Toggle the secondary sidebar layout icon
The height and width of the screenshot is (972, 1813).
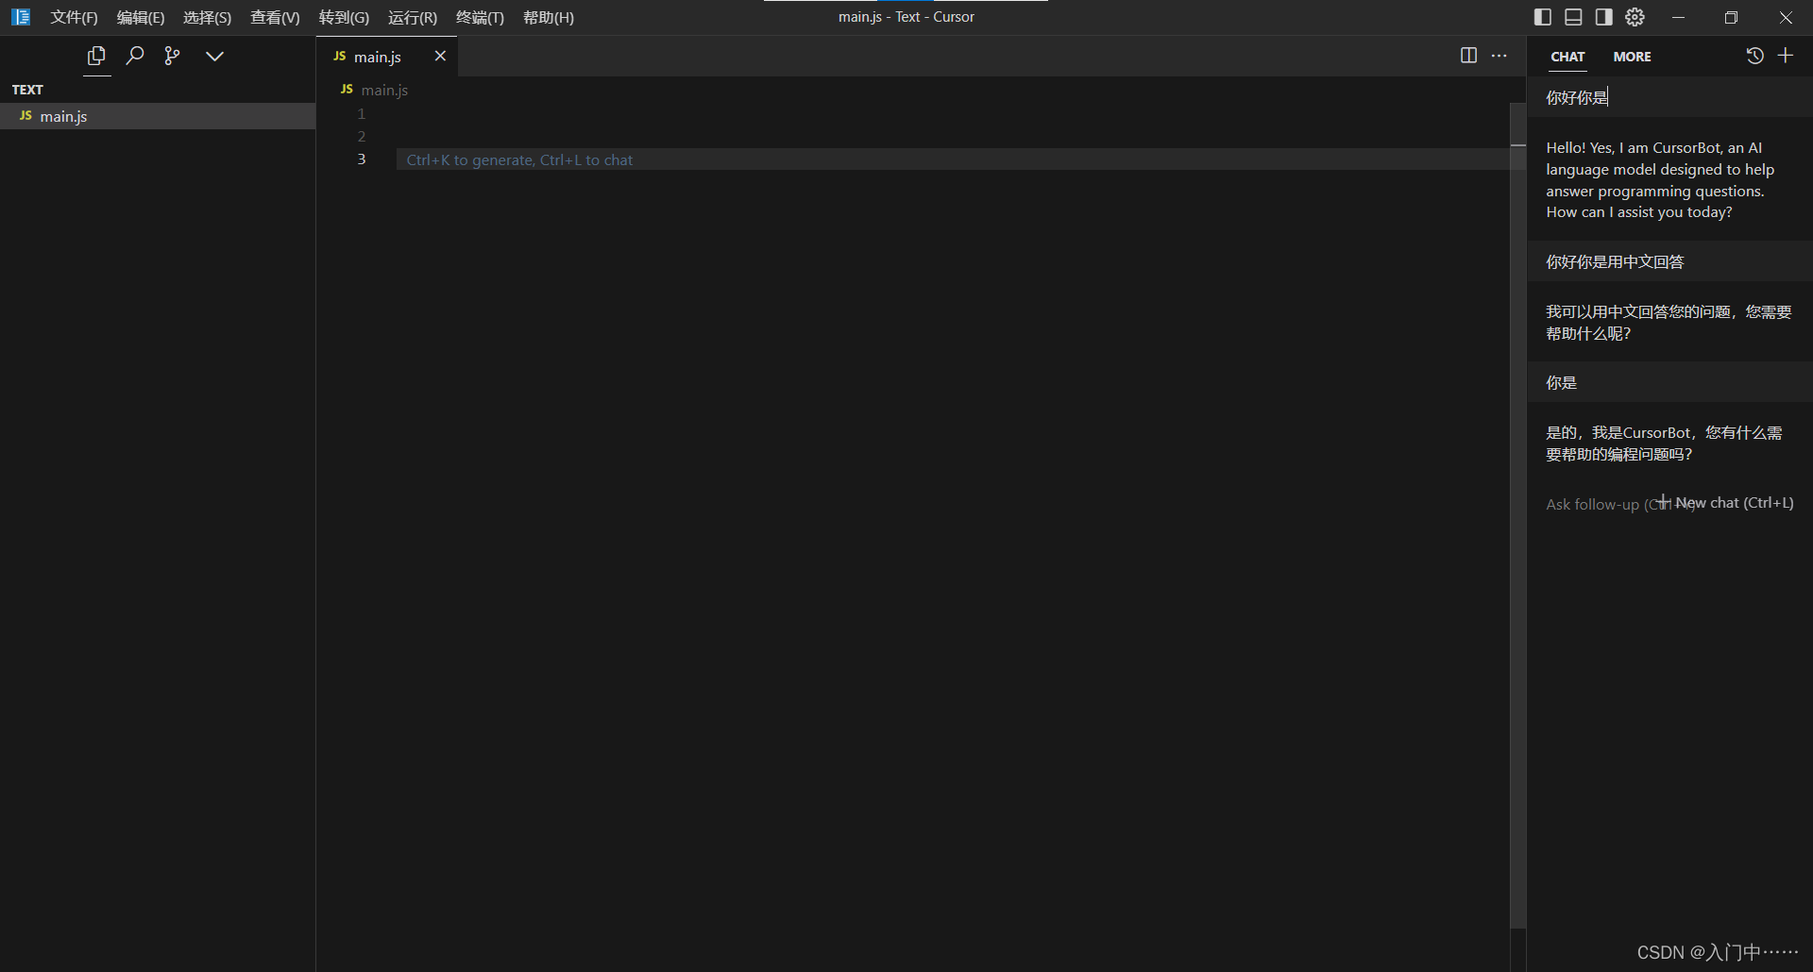pos(1603,17)
